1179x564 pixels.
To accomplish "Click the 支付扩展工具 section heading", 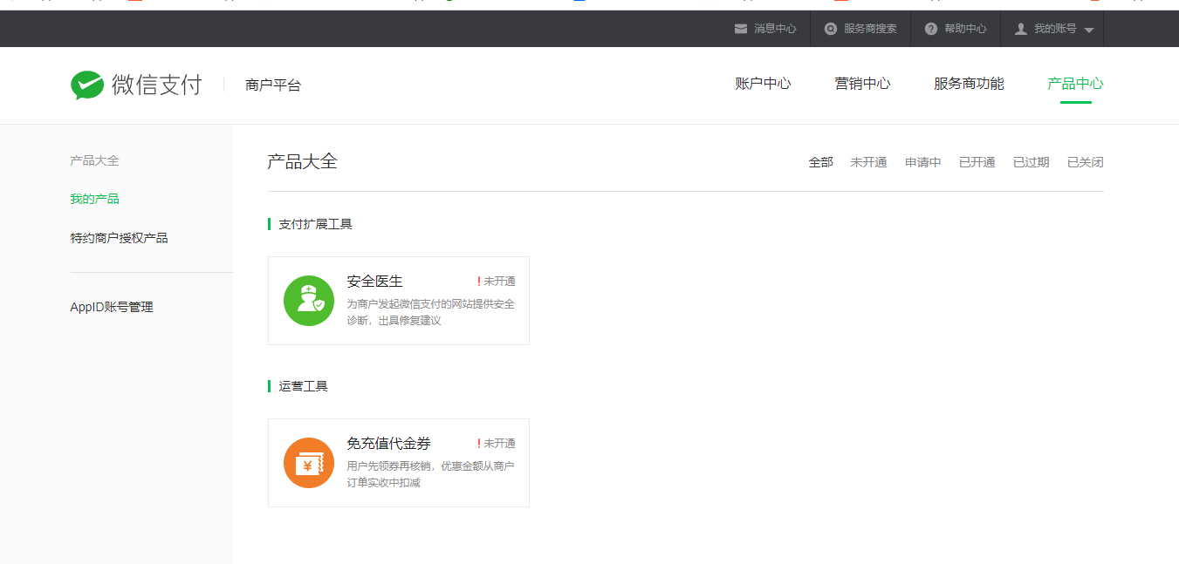I will point(315,224).
